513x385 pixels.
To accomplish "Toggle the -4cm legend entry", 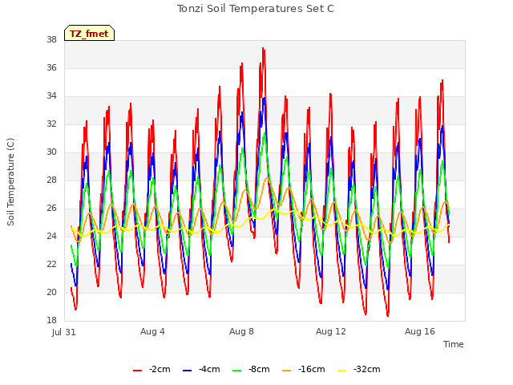I will click(201, 370).
